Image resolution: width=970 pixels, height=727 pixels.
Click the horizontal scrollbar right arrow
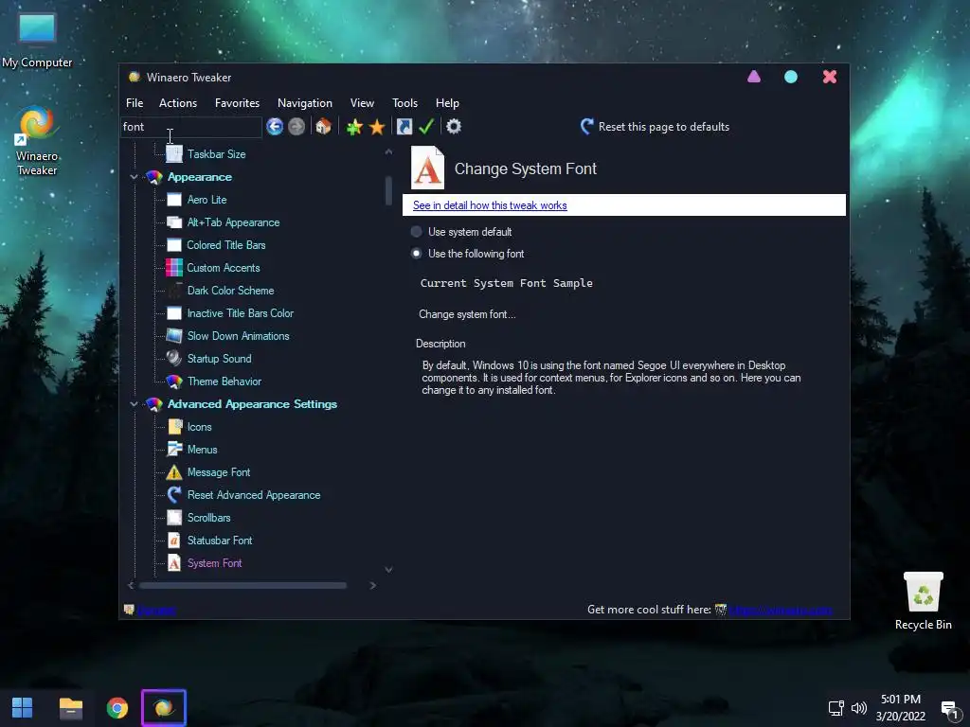[x=372, y=585]
